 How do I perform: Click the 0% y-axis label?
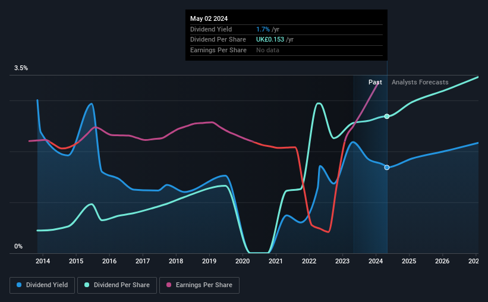tap(18, 246)
